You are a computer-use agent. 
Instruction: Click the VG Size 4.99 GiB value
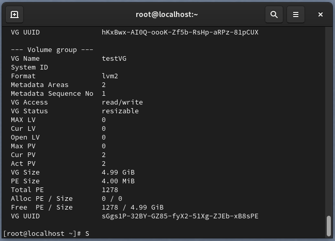[x=118, y=173]
